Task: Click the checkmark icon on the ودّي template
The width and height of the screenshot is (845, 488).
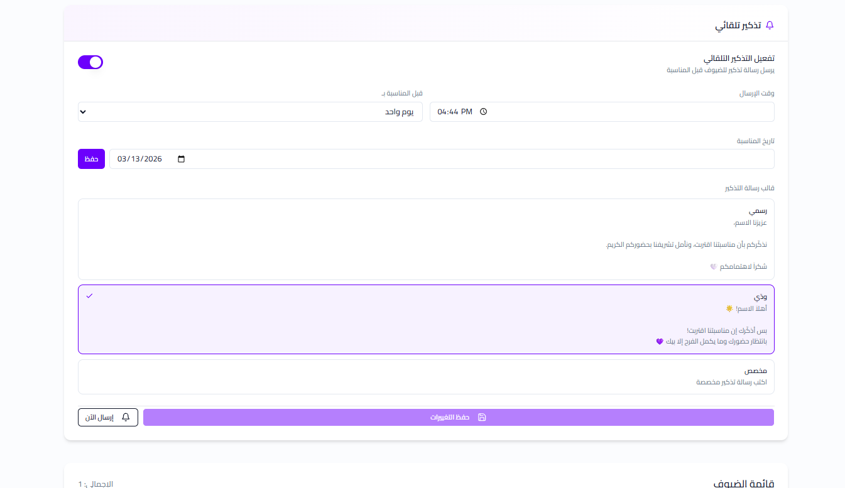Action: [89, 296]
